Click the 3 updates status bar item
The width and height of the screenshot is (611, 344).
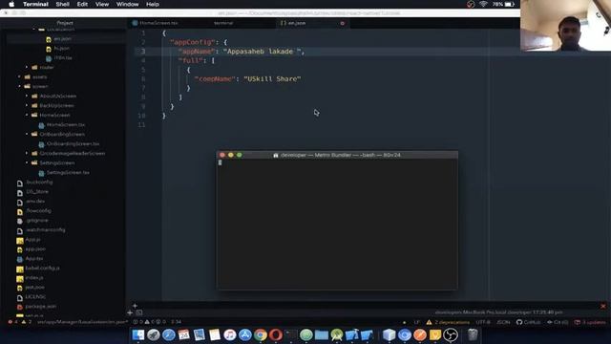click(590, 322)
